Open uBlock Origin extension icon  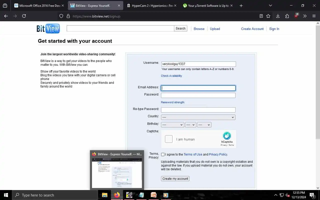pyautogui.click(x=296, y=15)
